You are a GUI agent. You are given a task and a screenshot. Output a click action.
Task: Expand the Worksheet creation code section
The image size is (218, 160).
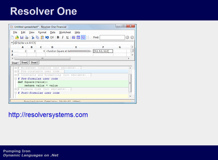pyautogui.click(x=16, y=68)
